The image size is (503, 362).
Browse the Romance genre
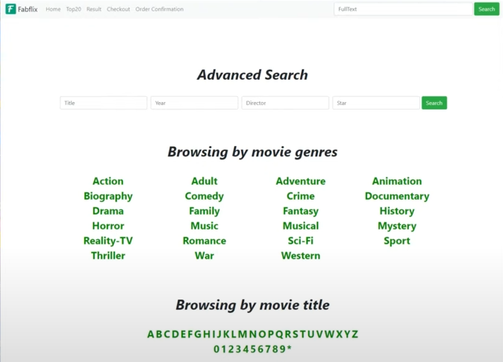(x=204, y=241)
